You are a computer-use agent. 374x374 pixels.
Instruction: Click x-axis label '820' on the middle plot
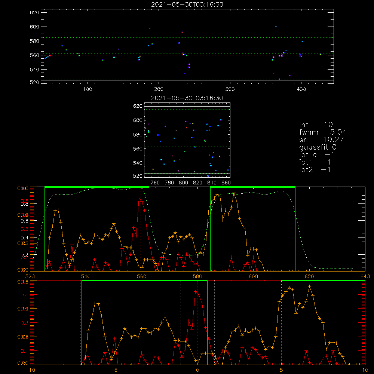[198, 183]
